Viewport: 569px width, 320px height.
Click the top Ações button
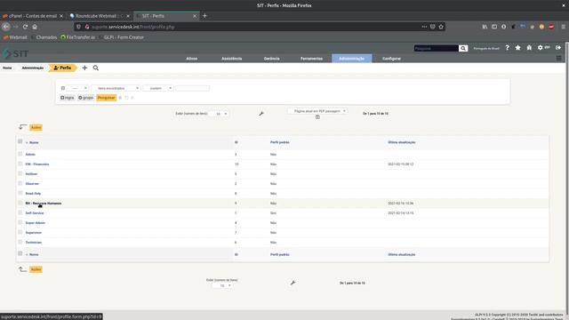click(x=36, y=127)
